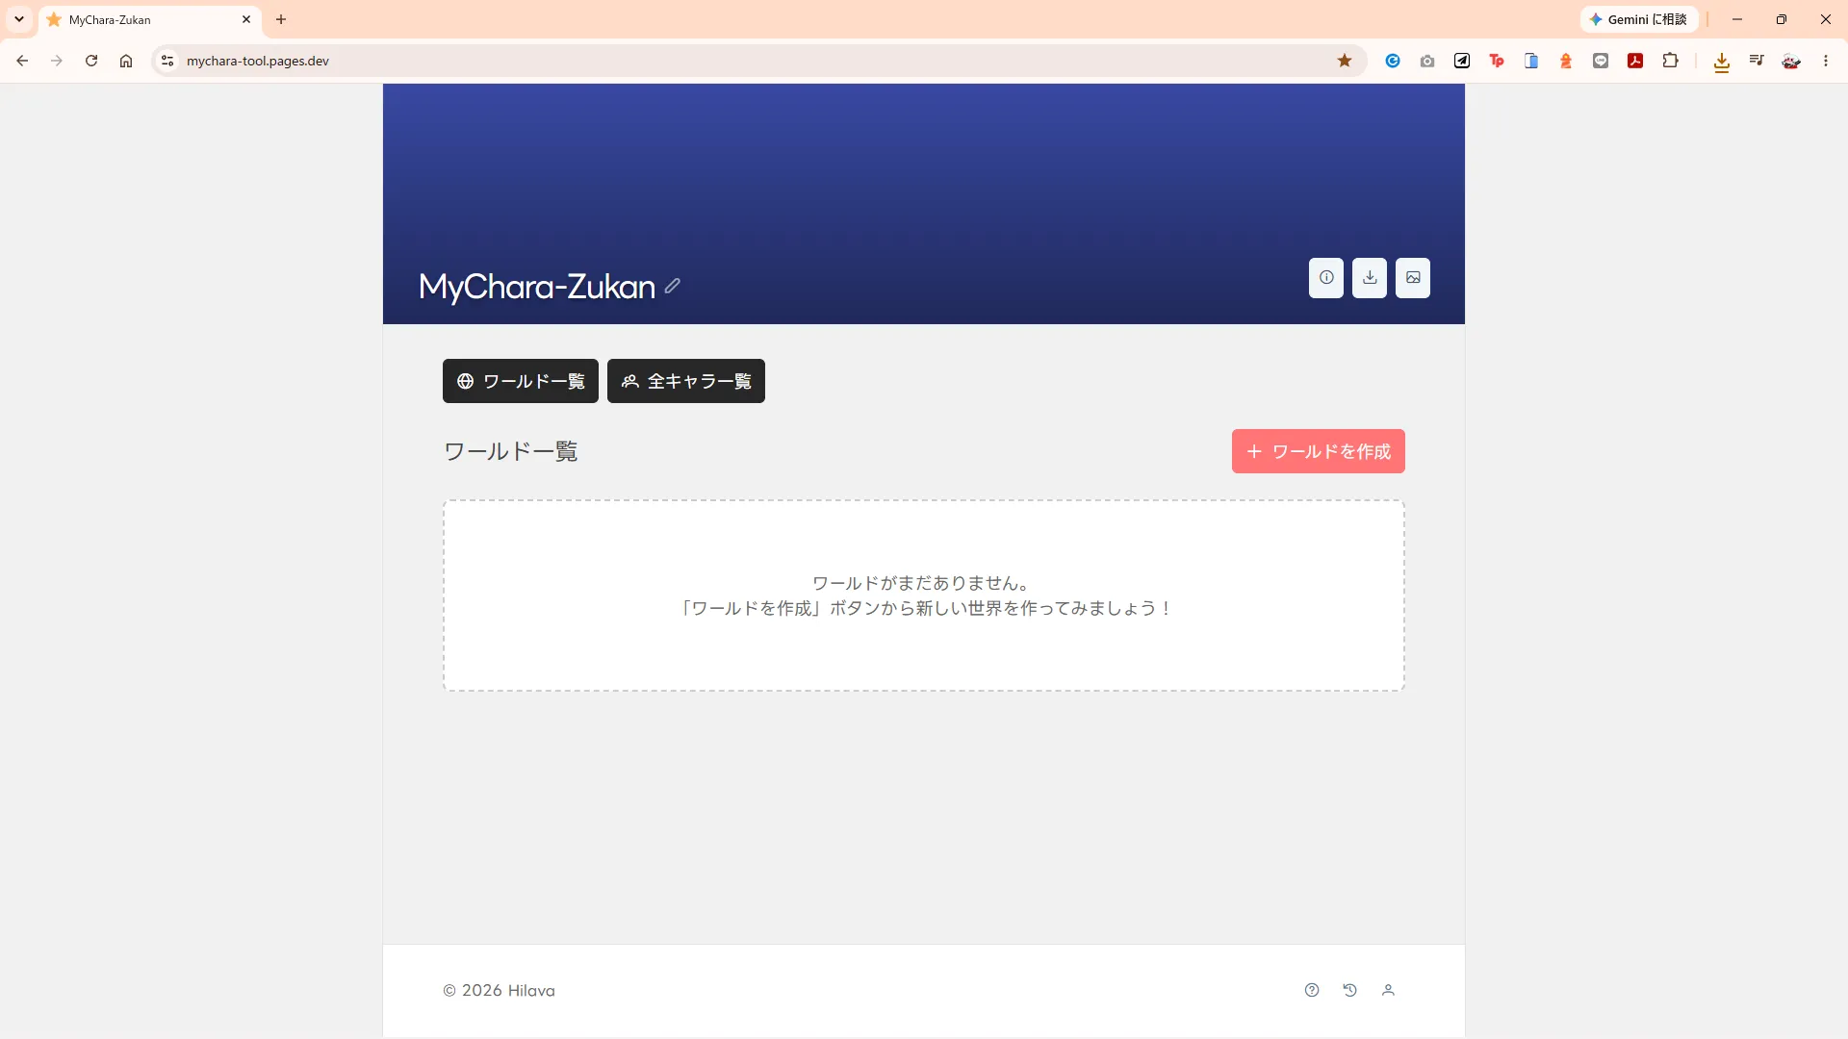The image size is (1848, 1039).
Task: Show browser downloads
Action: 1722,62
